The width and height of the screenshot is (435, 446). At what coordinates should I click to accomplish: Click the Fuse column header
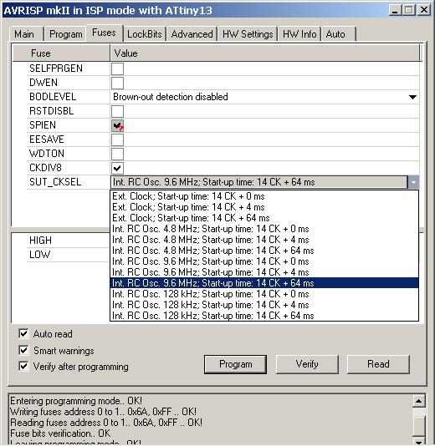pos(61,53)
